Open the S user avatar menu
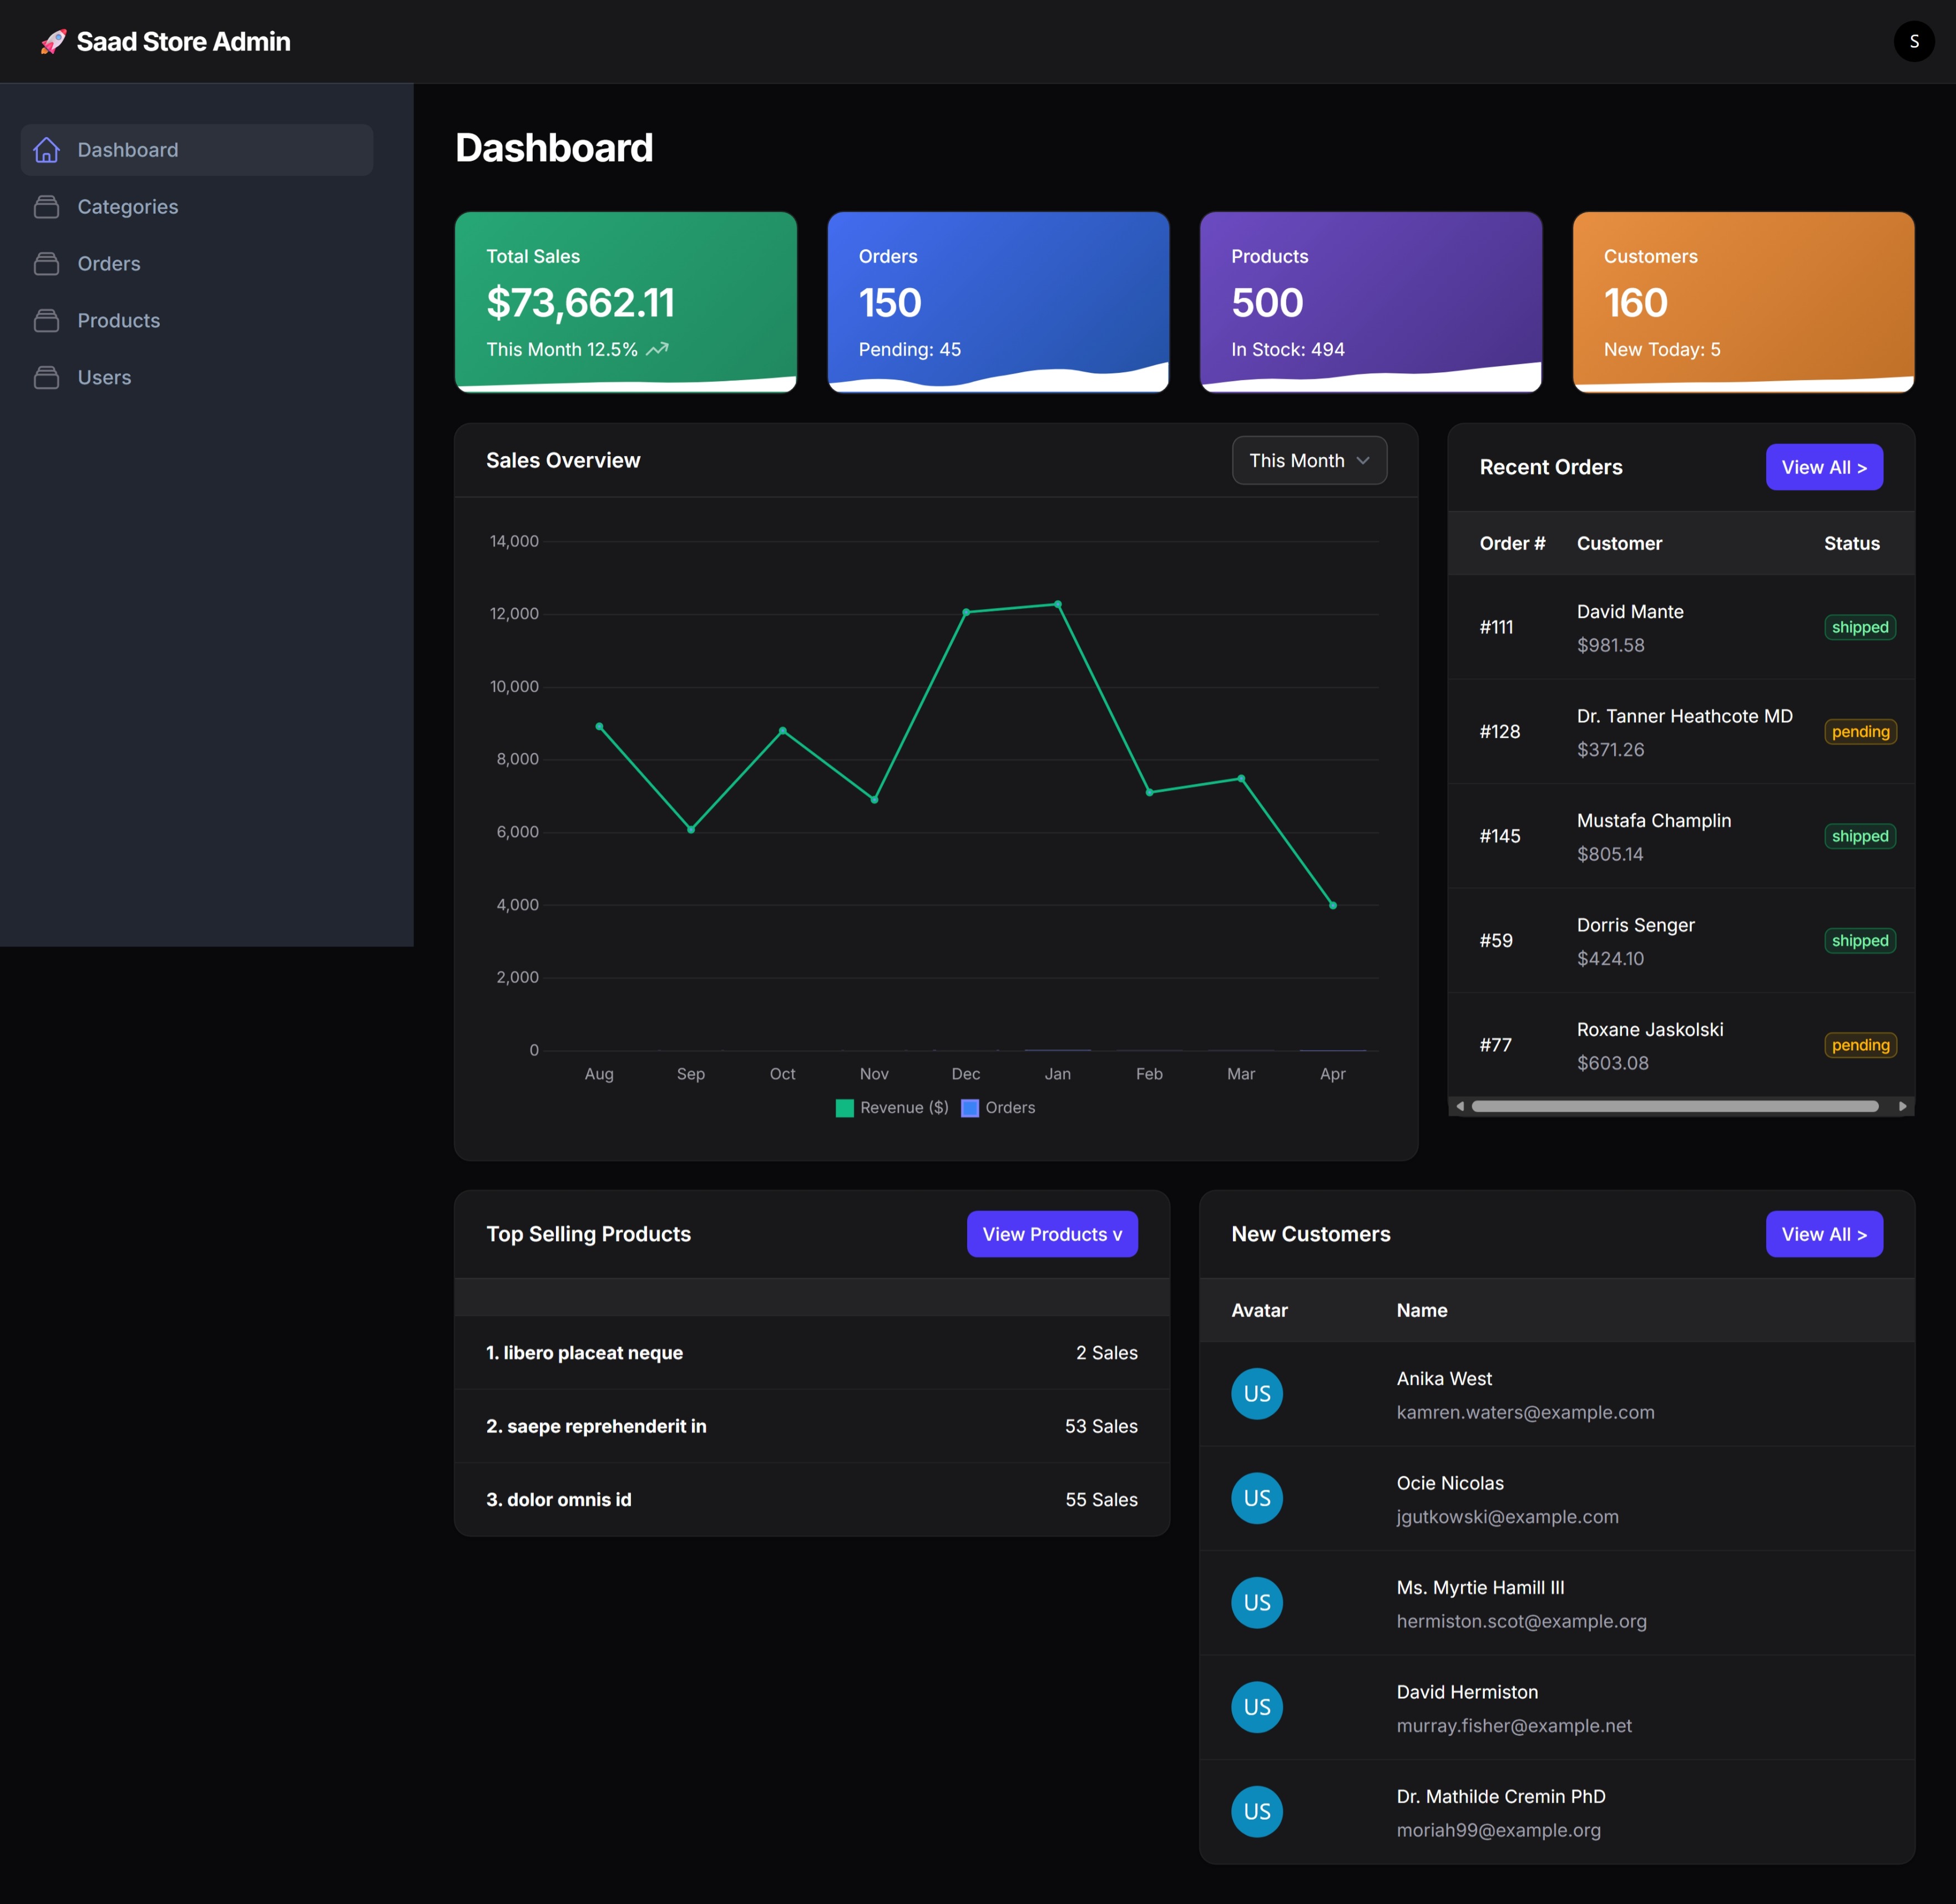This screenshot has height=1904, width=1956. pyautogui.click(x=1913, y=41)
